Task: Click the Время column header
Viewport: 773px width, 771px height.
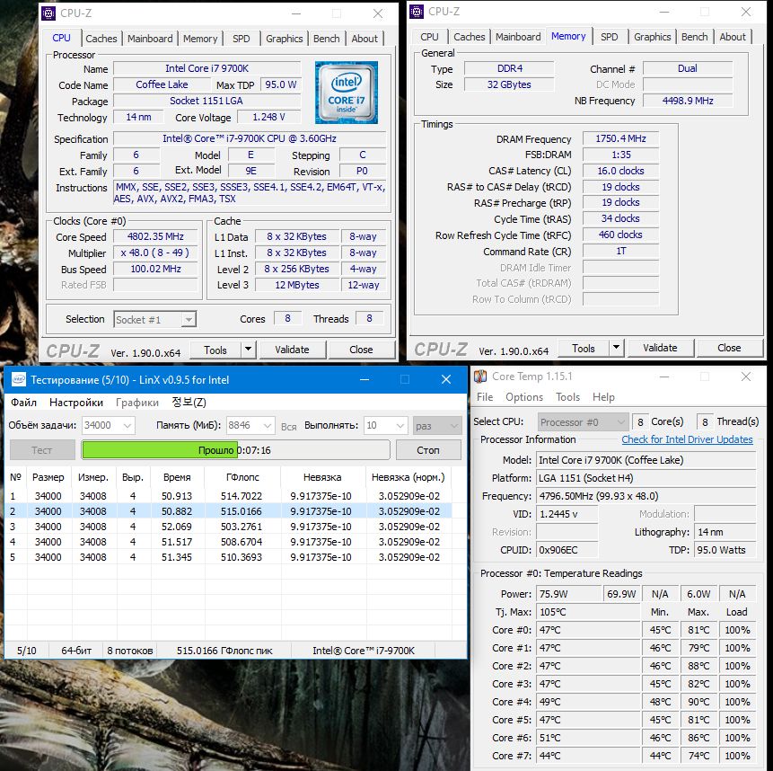Action: click(178, 477)
